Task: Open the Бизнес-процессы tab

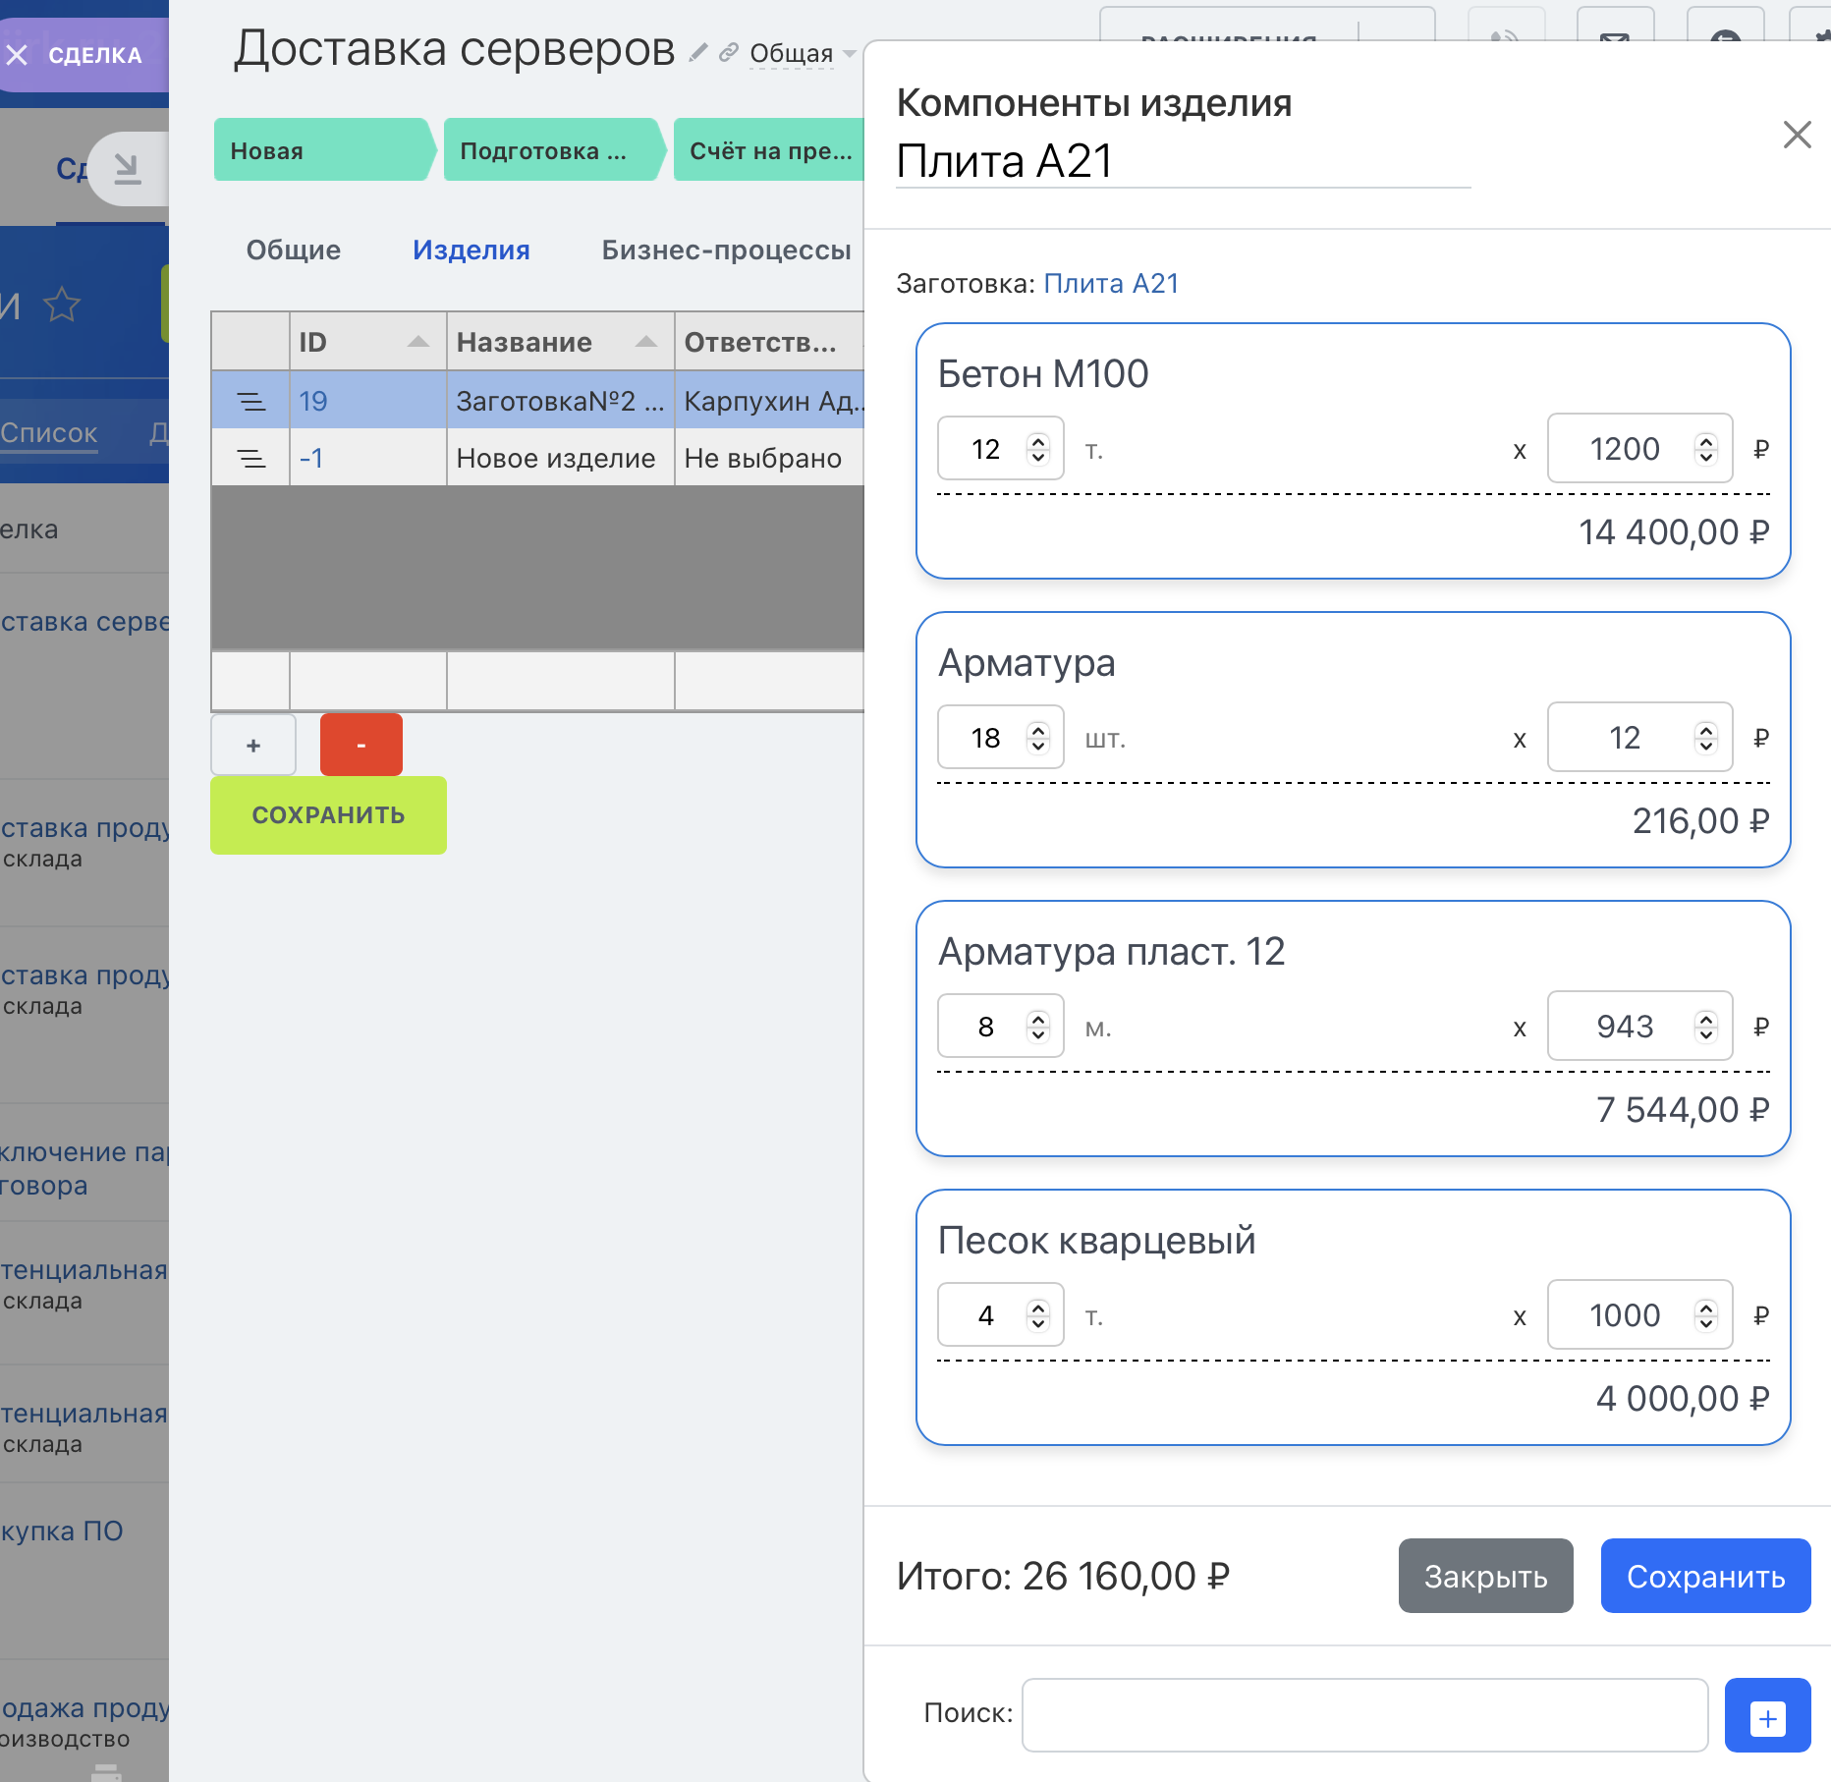Action: [726, 251]
